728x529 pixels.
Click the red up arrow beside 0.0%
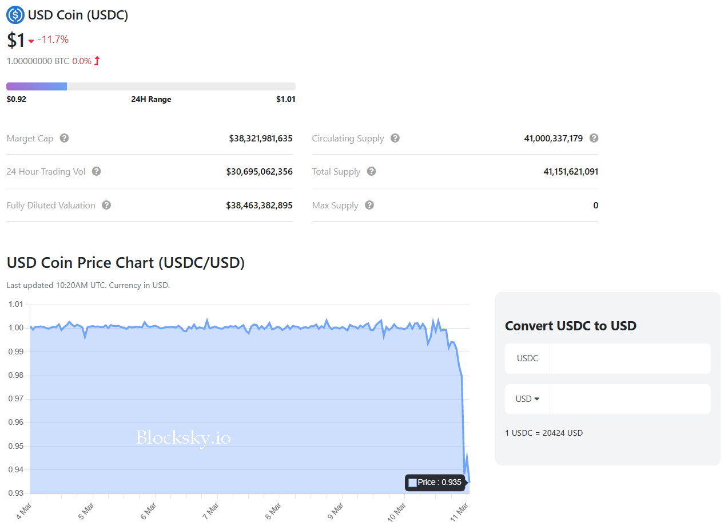(97, 61)
